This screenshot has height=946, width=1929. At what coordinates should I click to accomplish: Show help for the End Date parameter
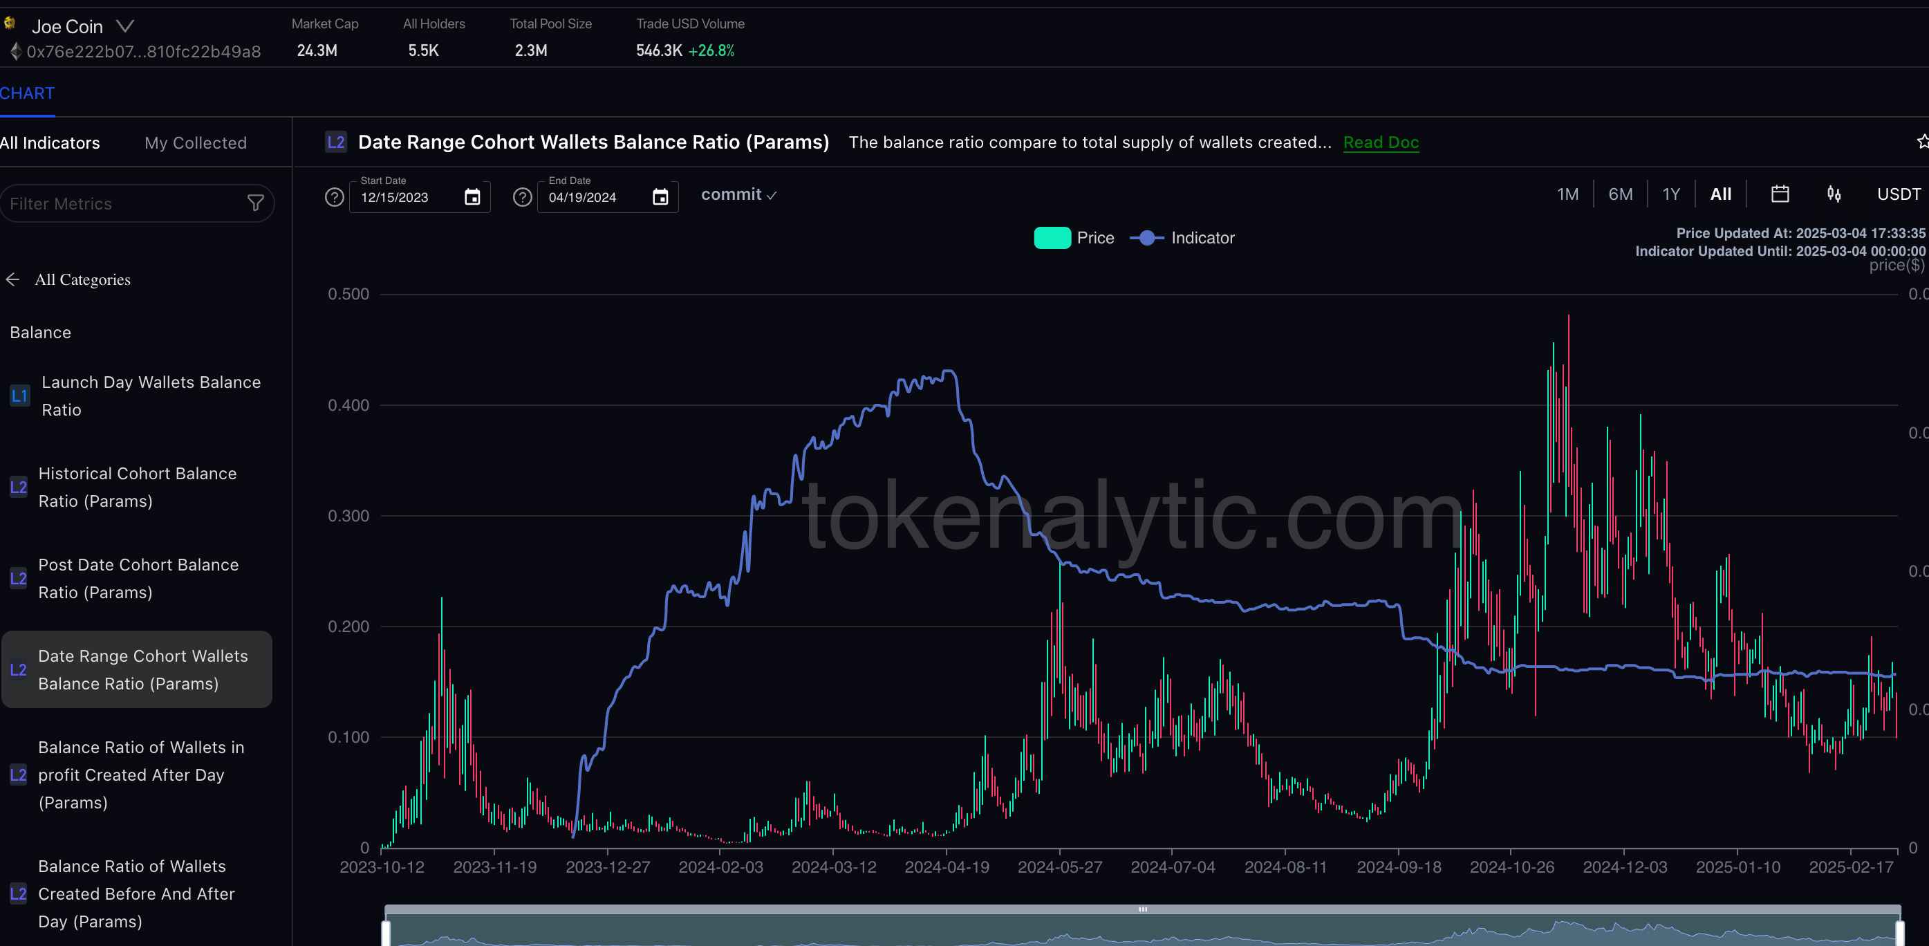pyautogui.click(x=523, y=197)
